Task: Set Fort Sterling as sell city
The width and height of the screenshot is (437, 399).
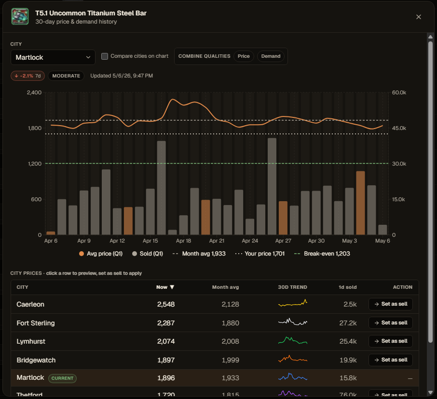Action: (x=391, y=323)
